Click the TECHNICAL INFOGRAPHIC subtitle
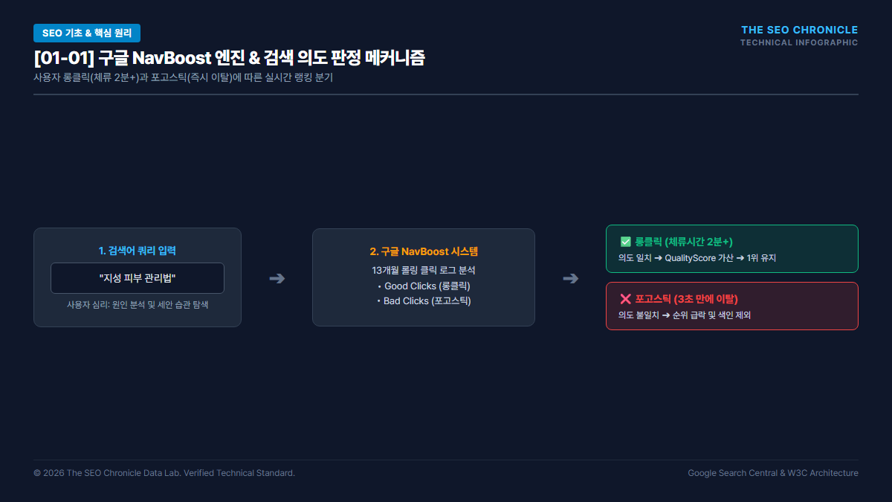This screenshot has height=502, width=892. pos(799,42)
